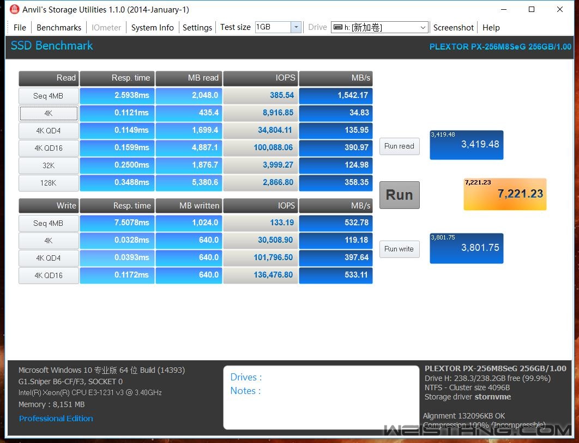Open the System Info menu
The width and height of the screenshot is (579, 443).
152,28
